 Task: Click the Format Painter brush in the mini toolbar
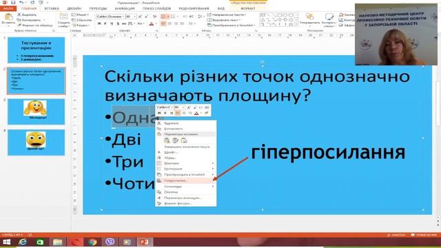pyautogui.click(x=207, y=113)
